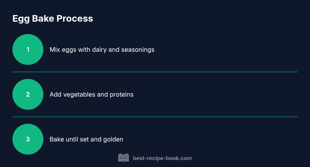Click "Mix eggs with dairy and seasonings" text
This screenshot has width=310, height=167.
[102, 49]
